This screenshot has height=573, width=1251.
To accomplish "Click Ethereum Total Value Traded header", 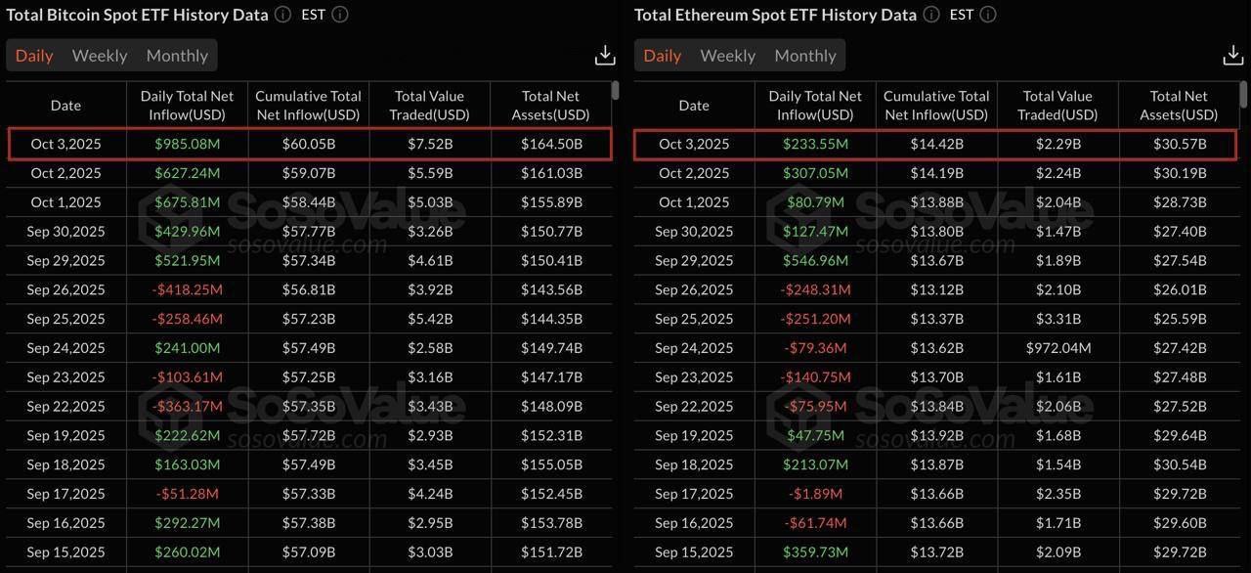I will (x=1057, y=105).
